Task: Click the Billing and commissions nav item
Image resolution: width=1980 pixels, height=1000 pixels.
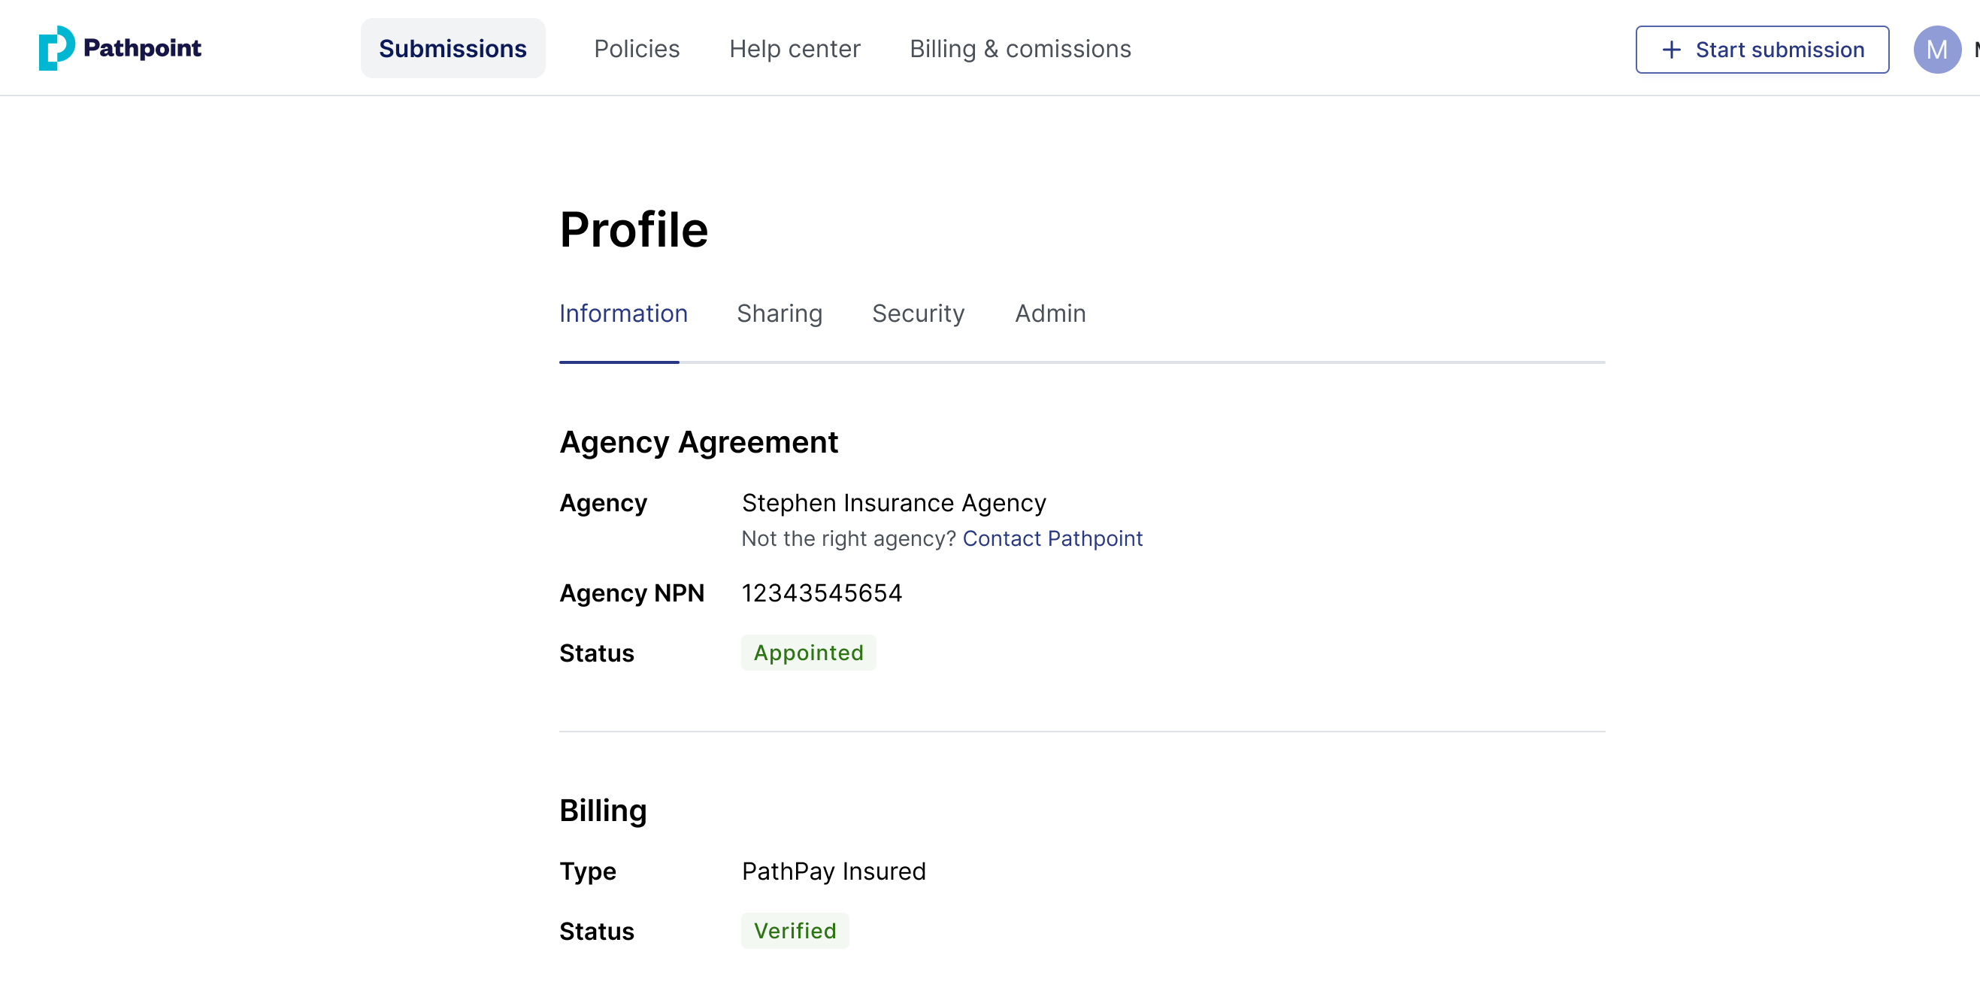Action: (1020, 48)
